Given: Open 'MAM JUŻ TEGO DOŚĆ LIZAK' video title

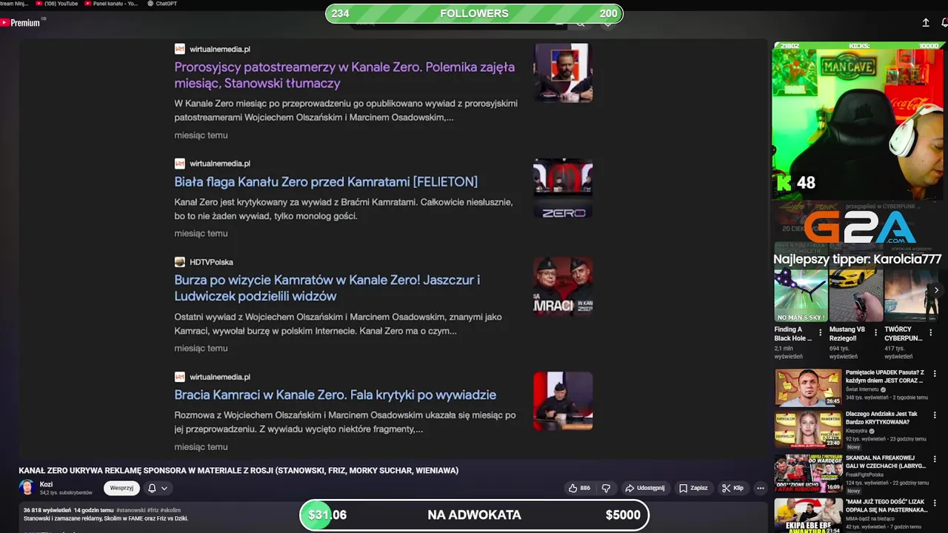Looking at the screenshot, I should click(x=887, y=506).
